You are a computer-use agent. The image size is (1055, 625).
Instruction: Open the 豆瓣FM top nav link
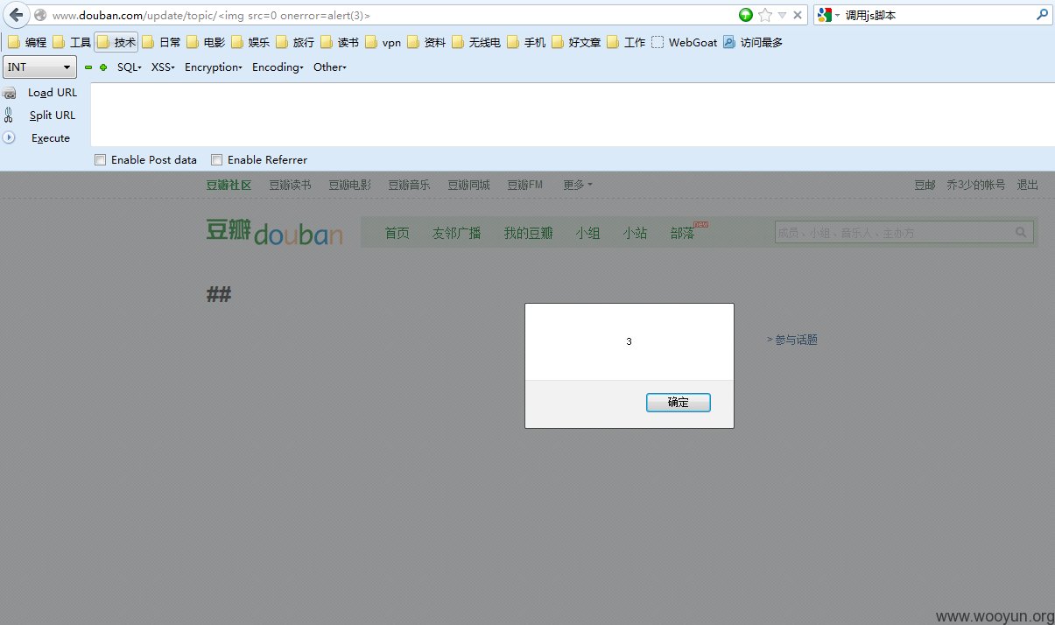click(x=524, y=186)
